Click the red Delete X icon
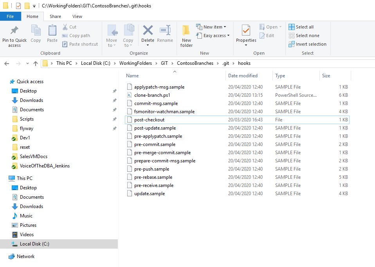The image size is (375, 267). coord(148,30)
